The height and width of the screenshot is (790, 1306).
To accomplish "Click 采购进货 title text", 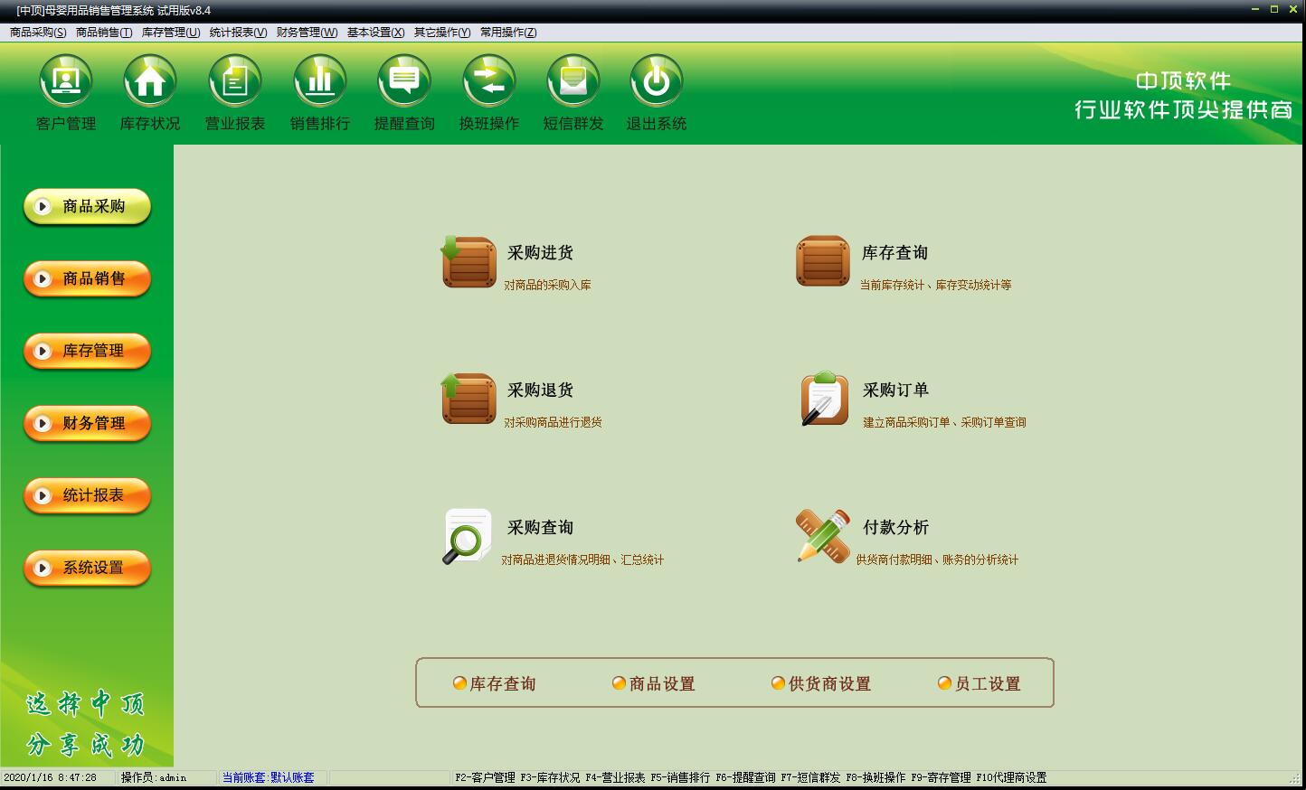I will coord(540,253).
